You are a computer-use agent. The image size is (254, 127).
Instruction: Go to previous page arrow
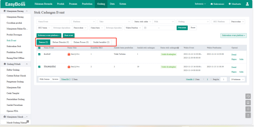[x=203, y=79]
